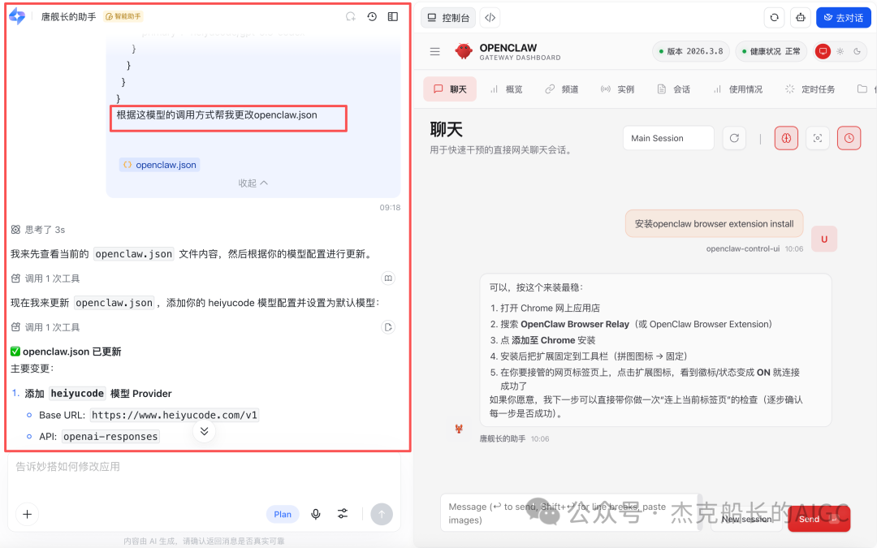Toggle the red brain thinking icon
This screenshot has width=877, height=548.
click(x=786, y=138)
